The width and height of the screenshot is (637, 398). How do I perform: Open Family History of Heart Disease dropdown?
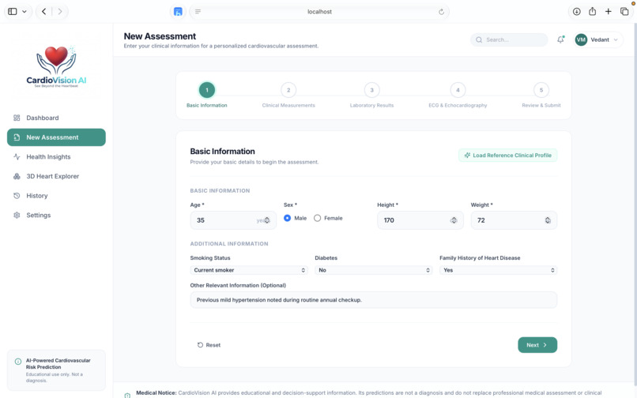point(498,270)
